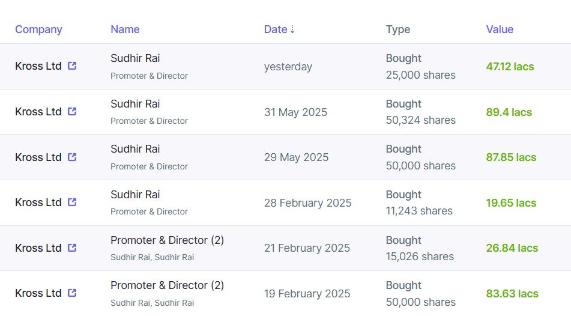Sort table by Name column header
This screenshot has height=316, width=571.
click(125, 29)
